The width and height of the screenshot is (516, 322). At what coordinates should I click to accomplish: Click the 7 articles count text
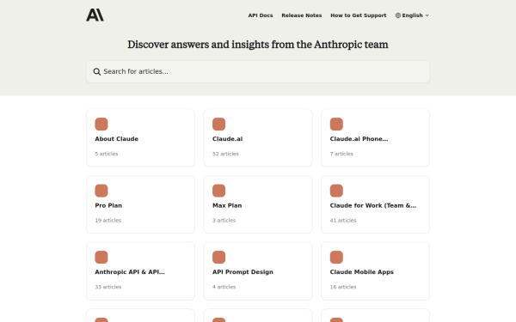point(341,154)
